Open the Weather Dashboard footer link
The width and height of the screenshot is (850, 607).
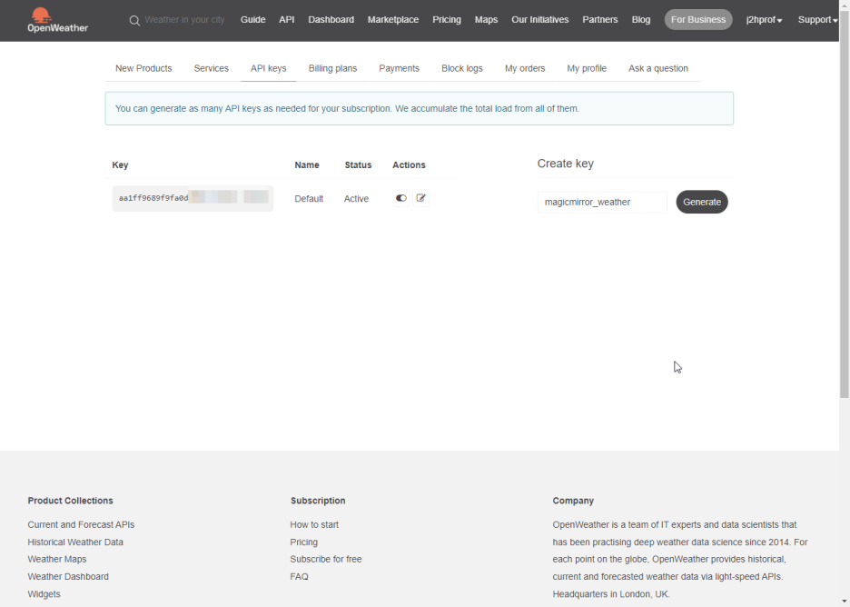[68, 577]
